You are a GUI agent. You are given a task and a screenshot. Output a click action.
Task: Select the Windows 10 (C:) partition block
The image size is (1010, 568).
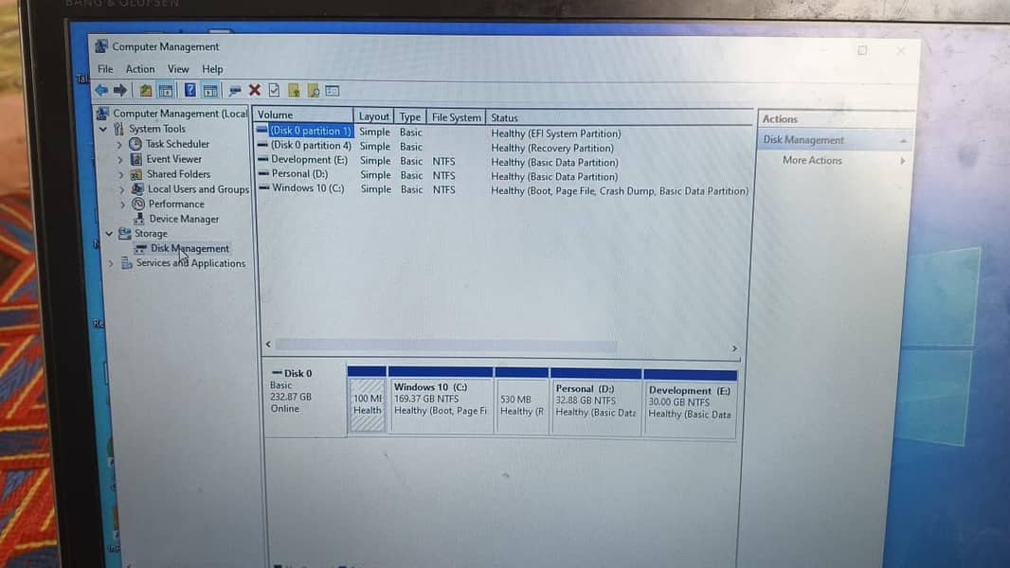coord(440,404)
